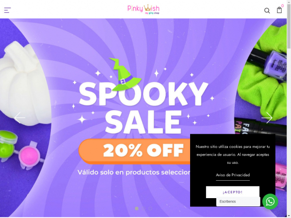
Task: Select the third carousel dot
Action: point(150,208)
